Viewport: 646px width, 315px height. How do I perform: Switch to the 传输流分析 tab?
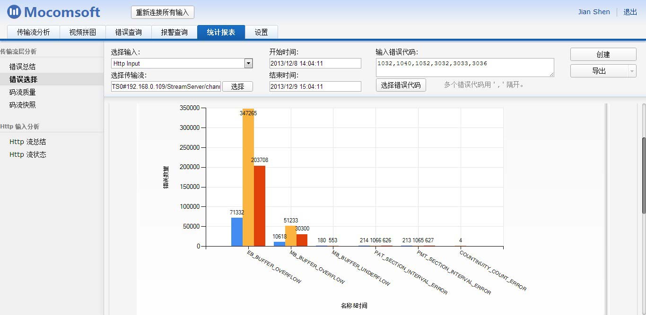32,33
